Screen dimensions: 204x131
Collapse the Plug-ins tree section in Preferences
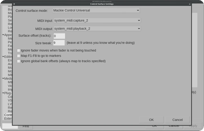click(3, 93)
